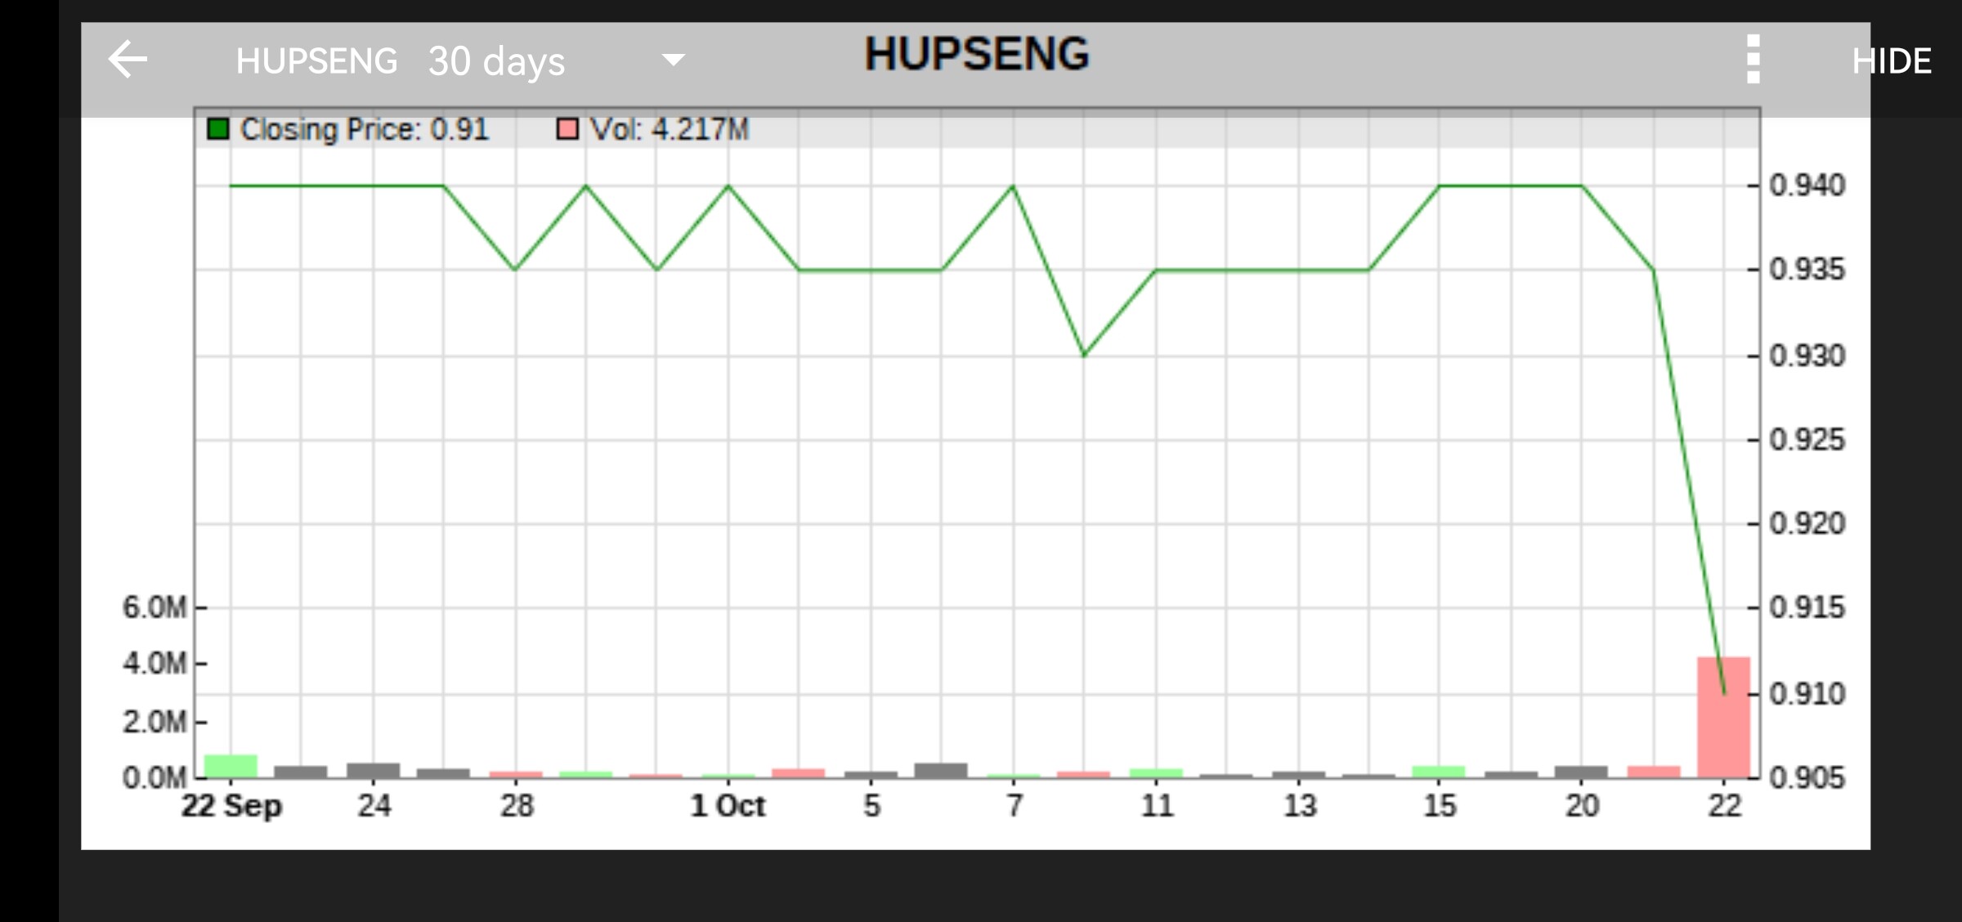The height and width of the screenshot is (922, 1962).
Task: Tap the price line endpoint at 0.910
Action: (x=1724, y=693)
